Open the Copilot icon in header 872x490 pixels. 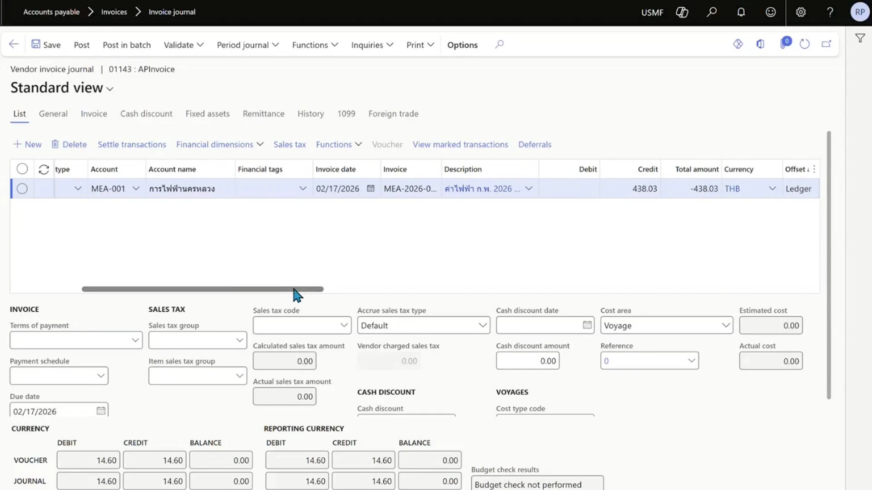tap(682, 12)
